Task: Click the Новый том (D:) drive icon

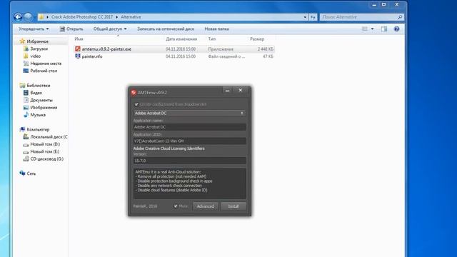Action: tap(26, 144)
